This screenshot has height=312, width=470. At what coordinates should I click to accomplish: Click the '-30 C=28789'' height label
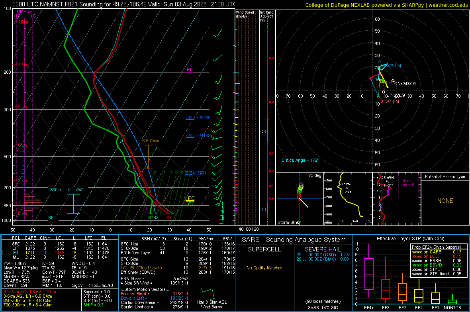(198, 118)
